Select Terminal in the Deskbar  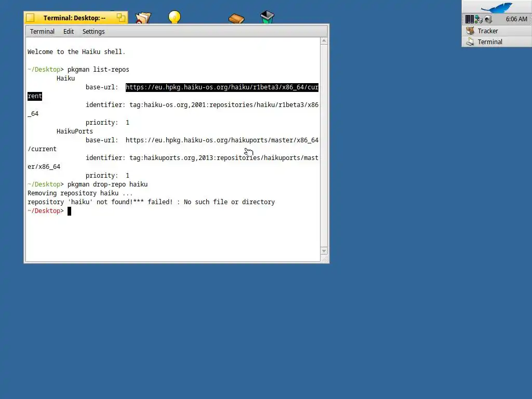pos(497,42)
